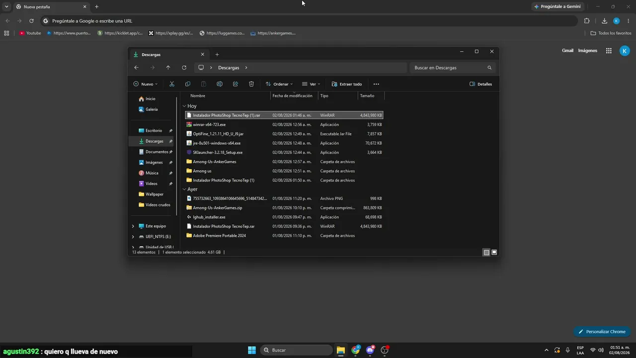Open the Nuevo dropdown menu

coord(146,84)
